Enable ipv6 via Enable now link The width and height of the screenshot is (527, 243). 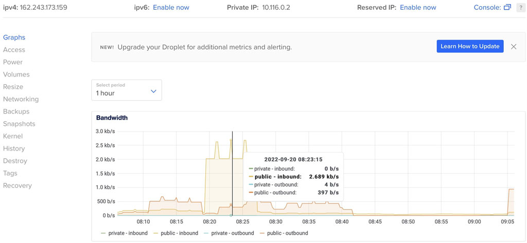point(171,7)
